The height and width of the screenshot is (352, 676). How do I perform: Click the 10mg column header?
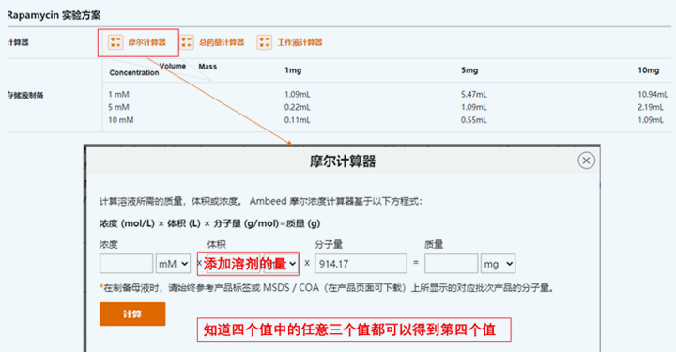click(649, 70)
